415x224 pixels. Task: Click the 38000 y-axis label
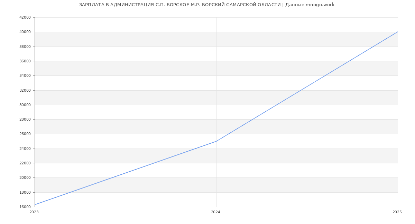tap(25, 47)
